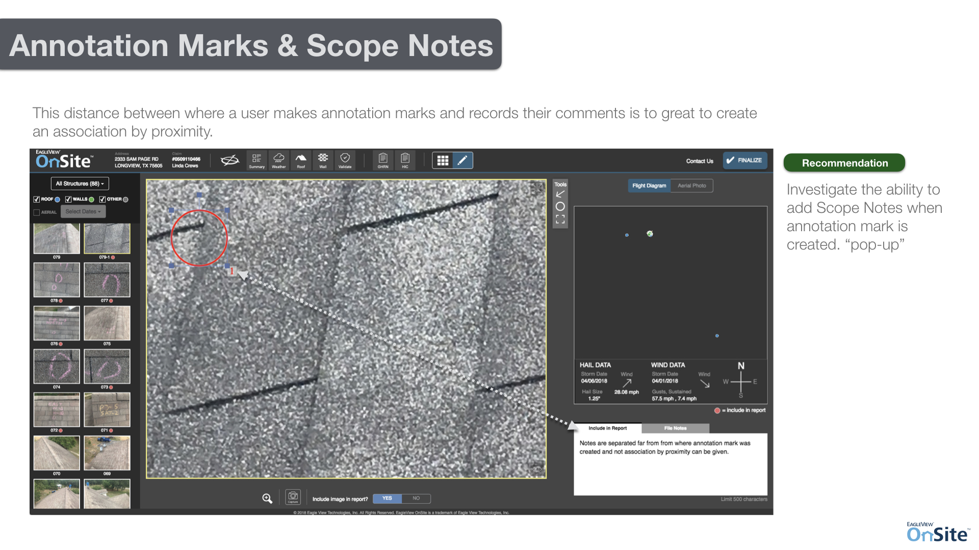This screenshot has width=979, height=550.
Task: Switch to grid view mode
Action: (x=443, y=160)
